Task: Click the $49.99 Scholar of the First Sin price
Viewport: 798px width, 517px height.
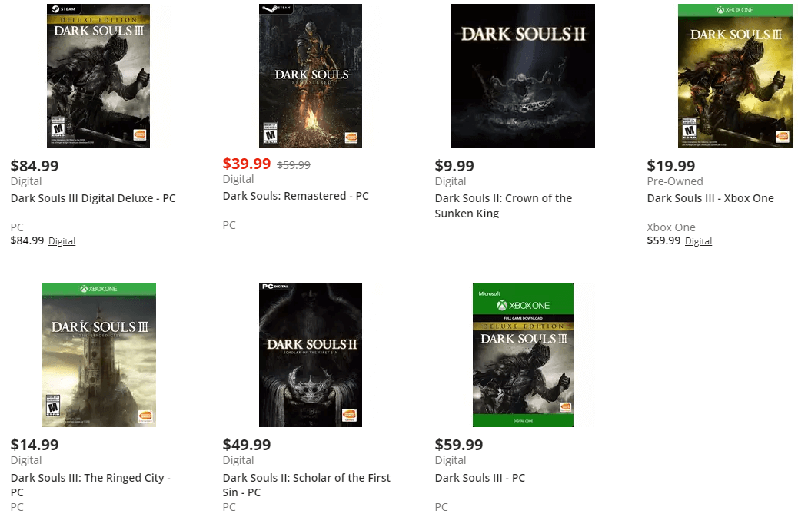Action: 246,445
